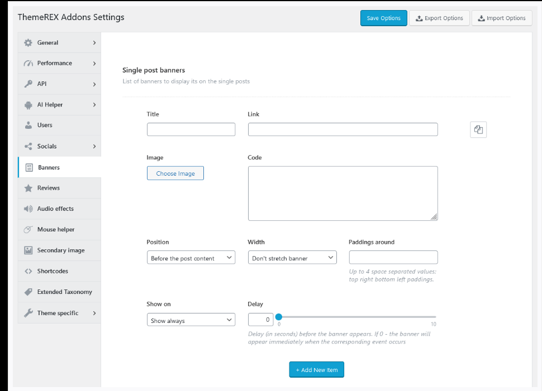This screenshot has height=391, width=542.
Task: Open the General settings tab
Action: click(59, 43)
